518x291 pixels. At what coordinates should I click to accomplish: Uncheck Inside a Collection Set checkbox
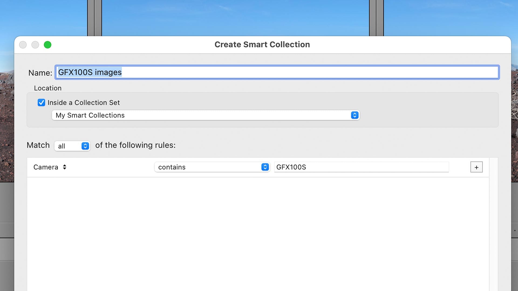click(41, 103)
